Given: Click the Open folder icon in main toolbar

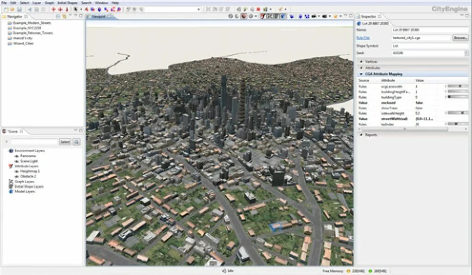Looking at the screenshot, I should coord(12,9).
